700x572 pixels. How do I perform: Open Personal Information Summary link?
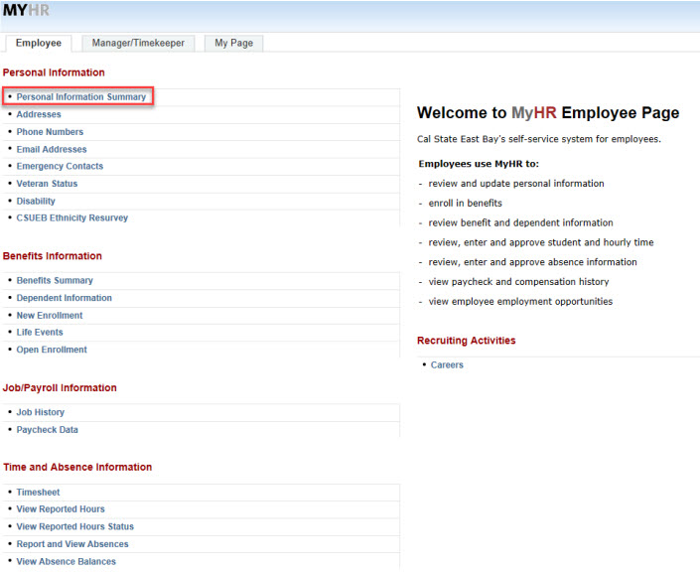tap(81, 97)
